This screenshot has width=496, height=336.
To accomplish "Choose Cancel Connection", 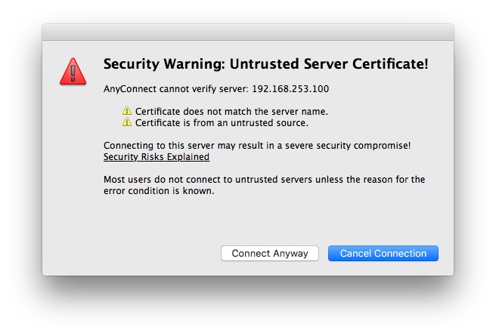I will click(x=383, y=253).
